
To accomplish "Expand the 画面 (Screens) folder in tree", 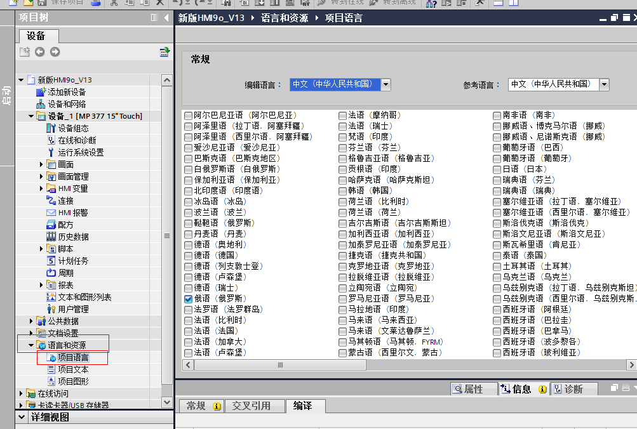I will pyautogui.click(x=42, y=165).
